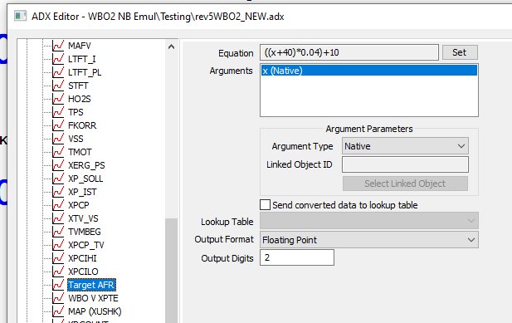Select the MAFV tree item

point(80,46)
